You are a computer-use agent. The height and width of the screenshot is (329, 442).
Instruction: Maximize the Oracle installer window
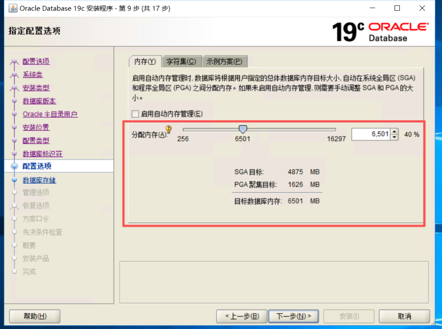point(397,8)
